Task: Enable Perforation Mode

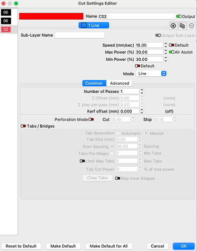Action: pyautogui.click(x=91, y=119)
